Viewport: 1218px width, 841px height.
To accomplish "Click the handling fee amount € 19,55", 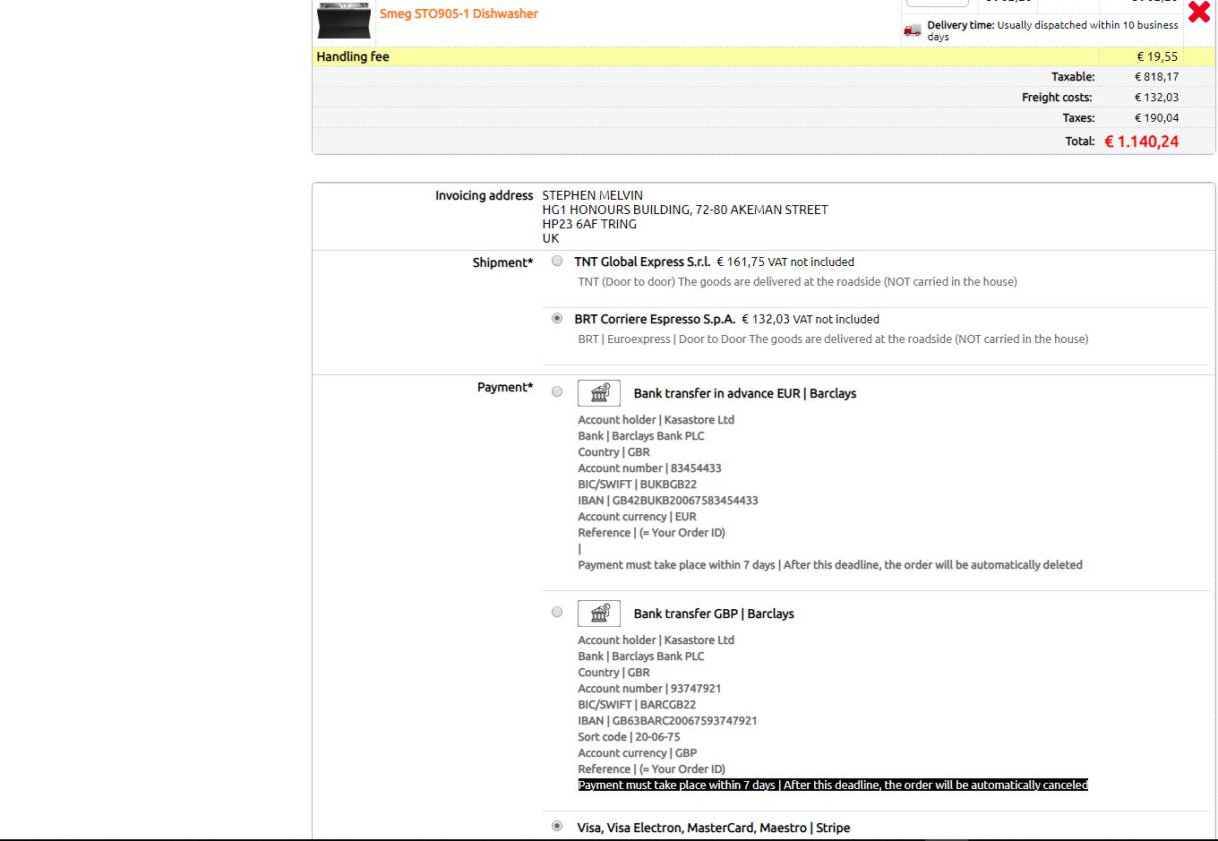I will [1157, 56].
